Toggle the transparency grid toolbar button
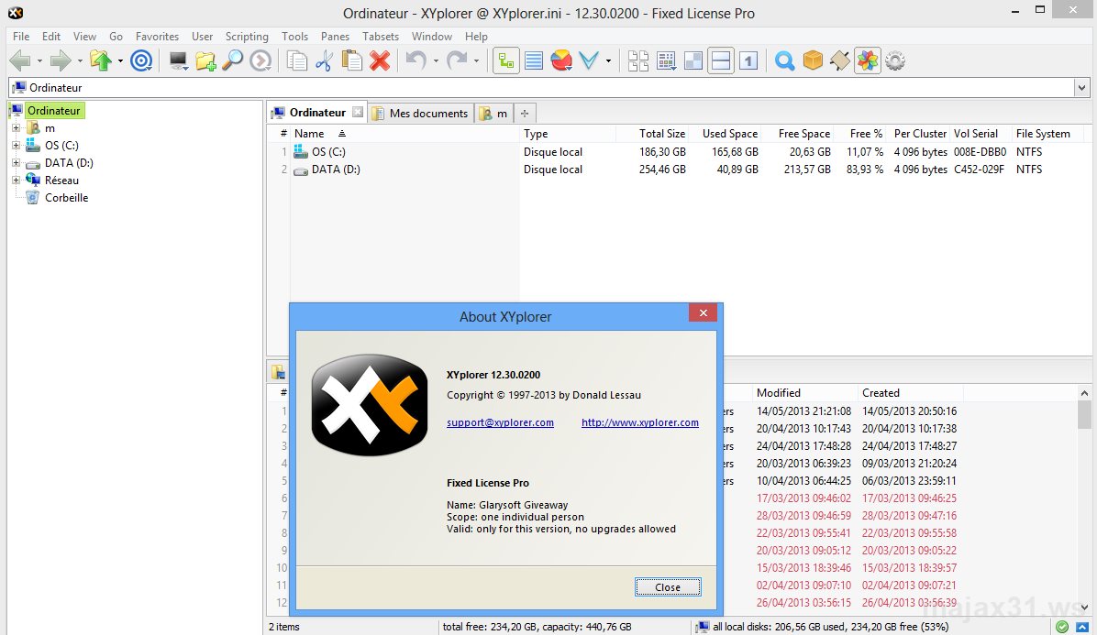This screenshot has width=1097, height=635. 693,61
